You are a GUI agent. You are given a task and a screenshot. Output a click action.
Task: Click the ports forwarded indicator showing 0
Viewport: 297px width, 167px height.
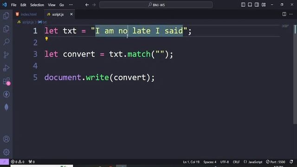tap(32, 162)
